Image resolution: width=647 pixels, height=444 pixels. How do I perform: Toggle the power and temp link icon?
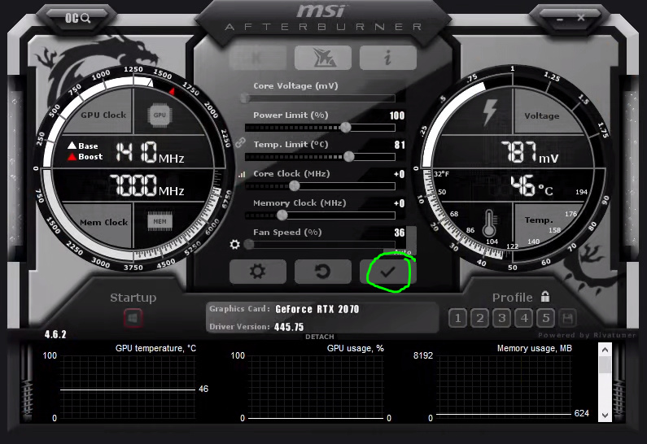240,142
